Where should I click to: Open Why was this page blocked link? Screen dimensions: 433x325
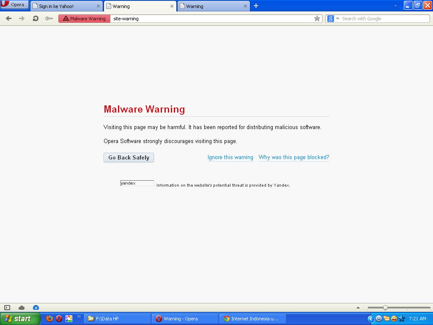pyautogui.click(x=294, y=157)
